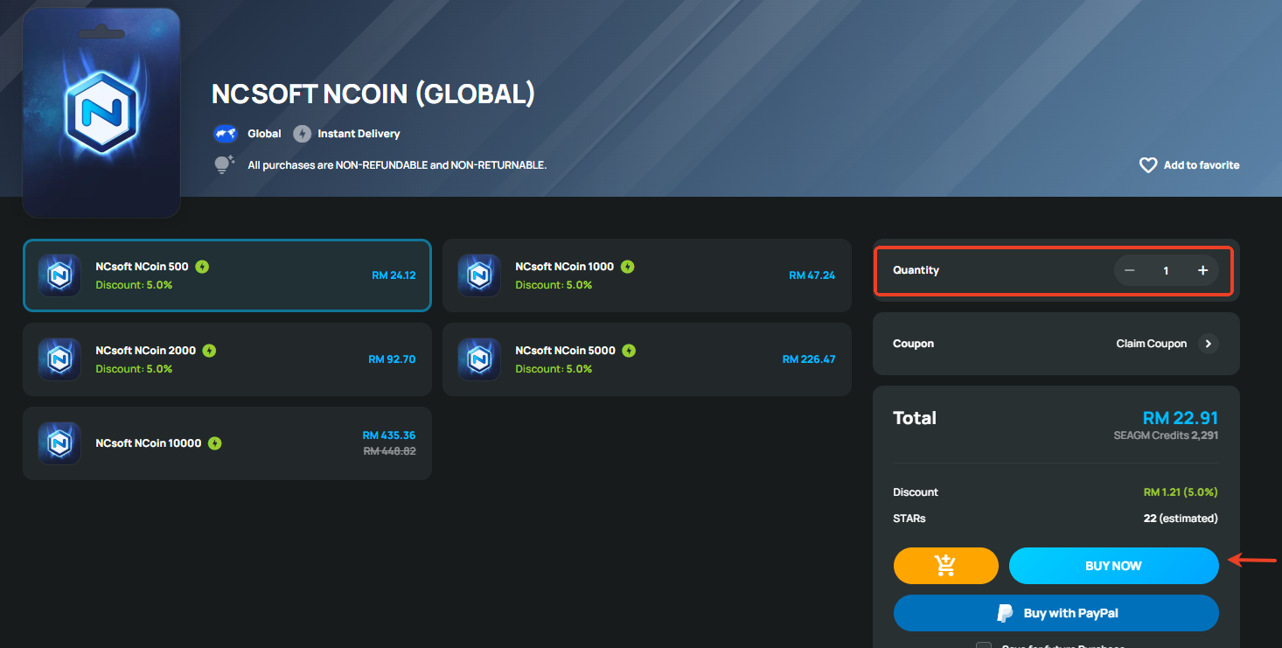Select the NCsoft NCoin 500 card

pyautogui.click(x=227, y=275)
